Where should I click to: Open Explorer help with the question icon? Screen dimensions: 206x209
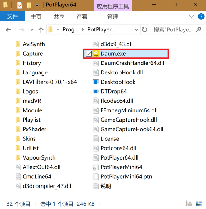tap(201, 16)
